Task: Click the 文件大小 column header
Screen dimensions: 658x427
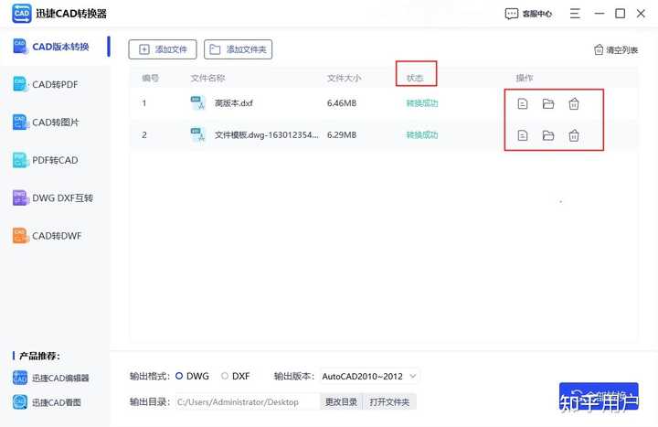Action: [x=345, y=78]
